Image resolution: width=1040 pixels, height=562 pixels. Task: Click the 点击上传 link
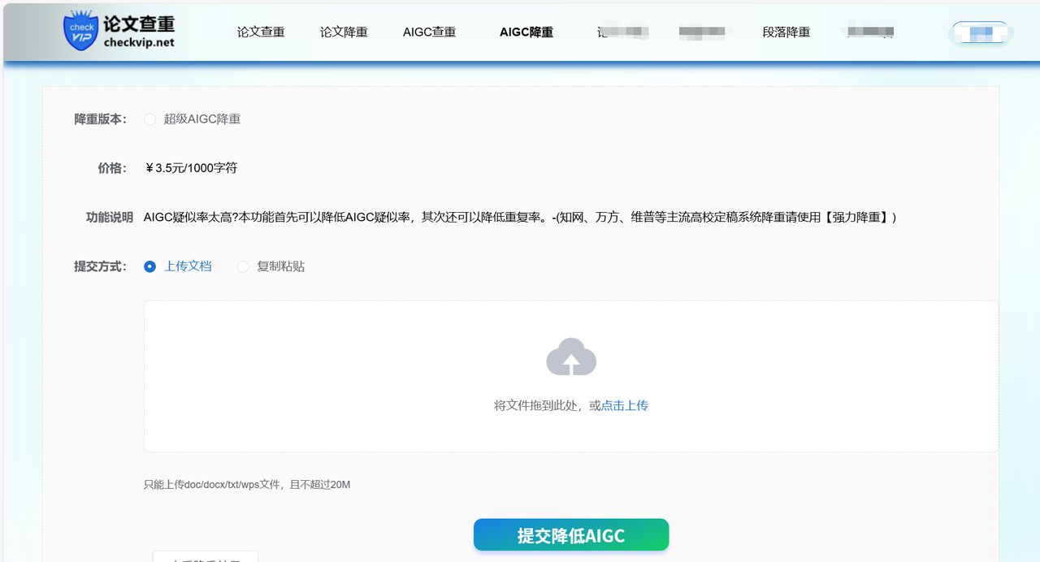pos(625,405)
